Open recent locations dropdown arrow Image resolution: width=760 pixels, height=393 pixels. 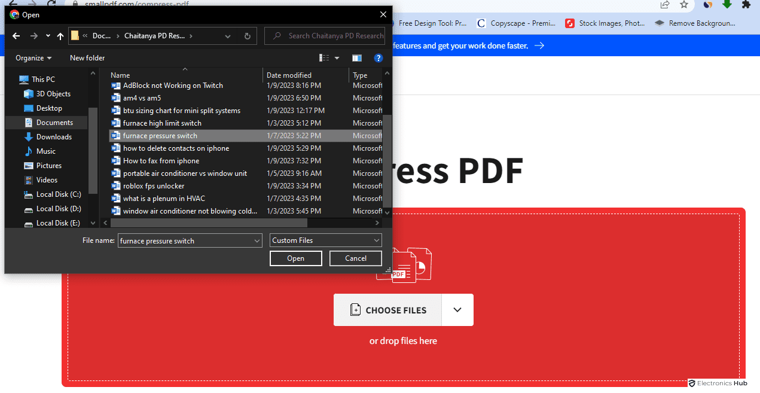48,36
